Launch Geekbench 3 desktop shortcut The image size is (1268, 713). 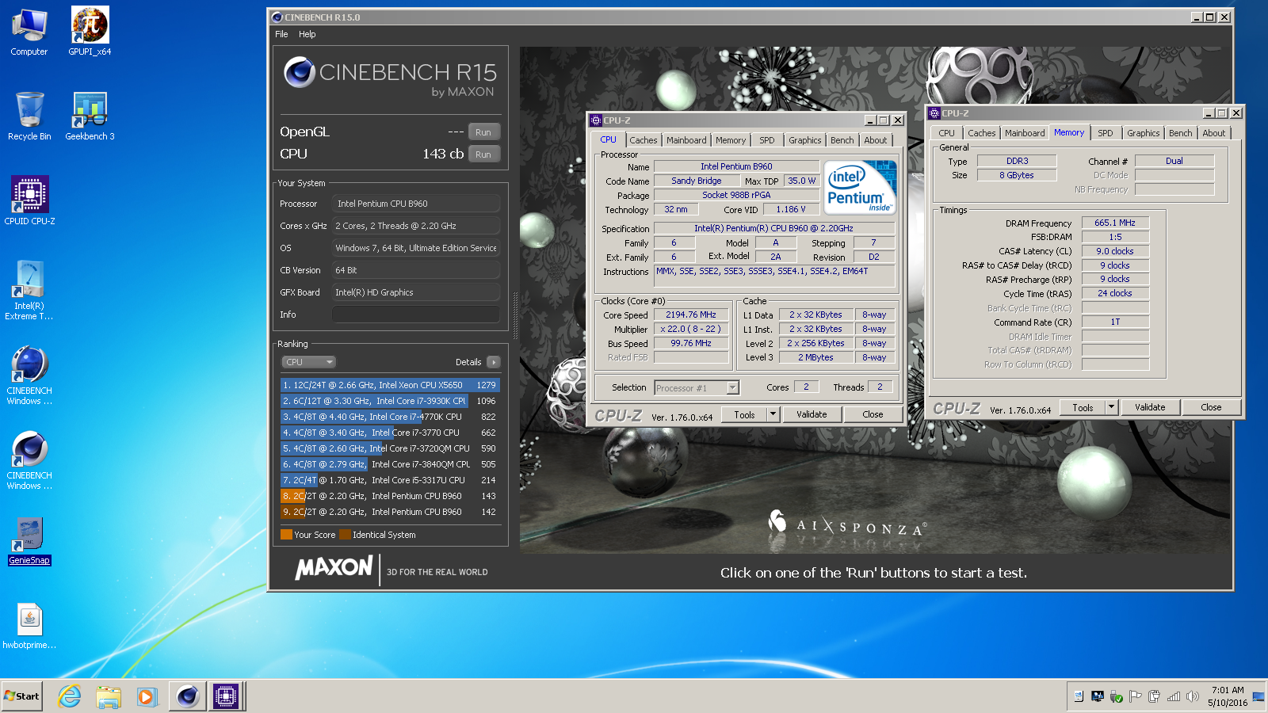point(90,116)
